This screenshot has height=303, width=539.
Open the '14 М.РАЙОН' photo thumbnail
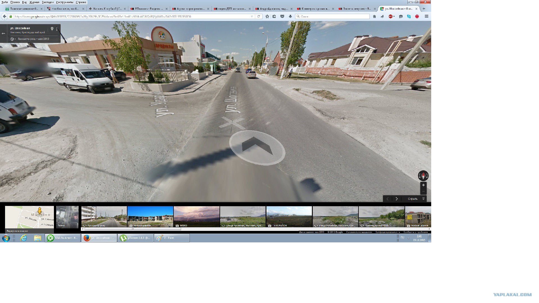[x=289, y=217]
